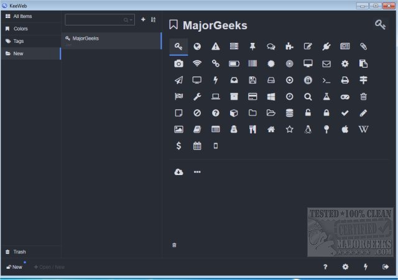Pick the database stack icon
The image size is (398, 280).
pos(289,113)
